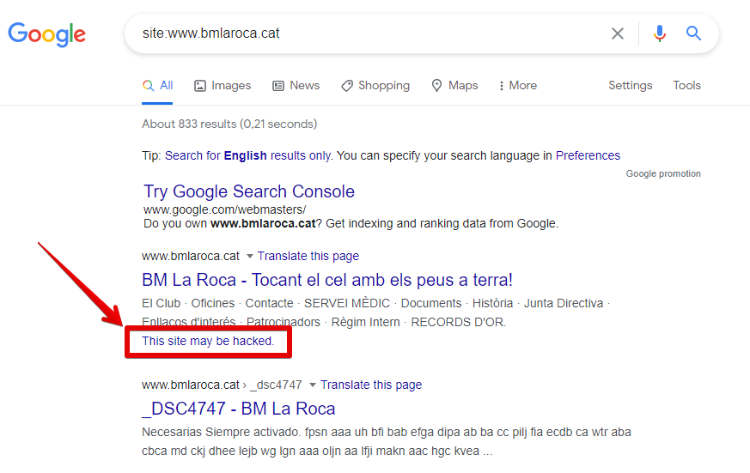Click the Google logo
The width and height of the screenshot is (750, 473).
(47, 34)
